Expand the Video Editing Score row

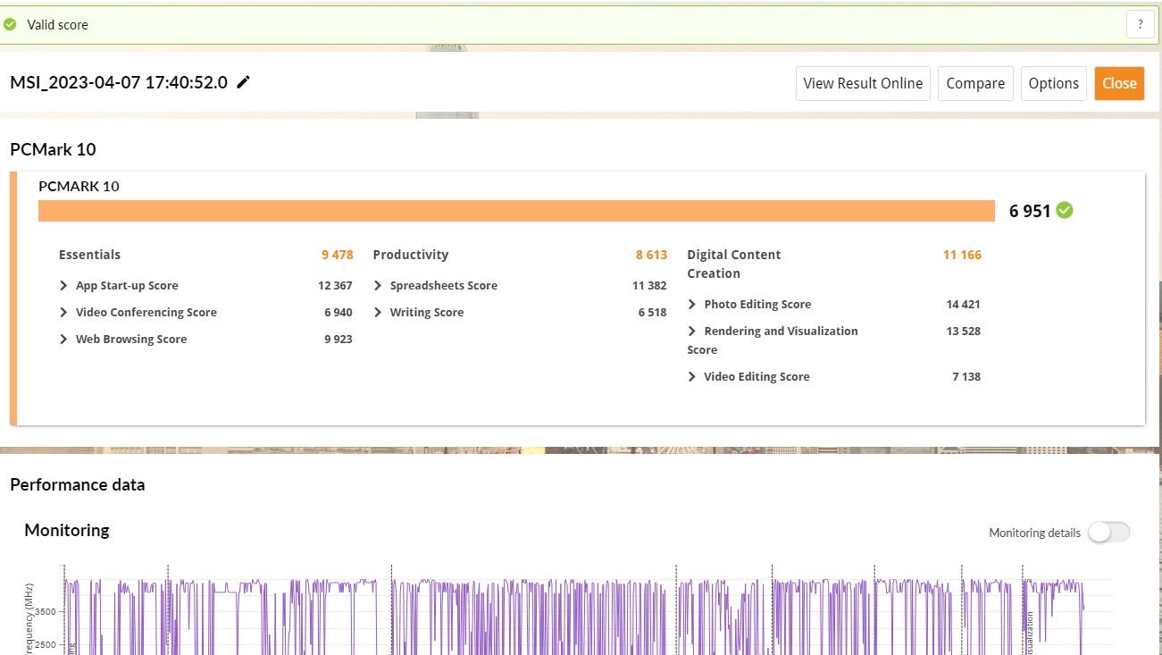692,377
